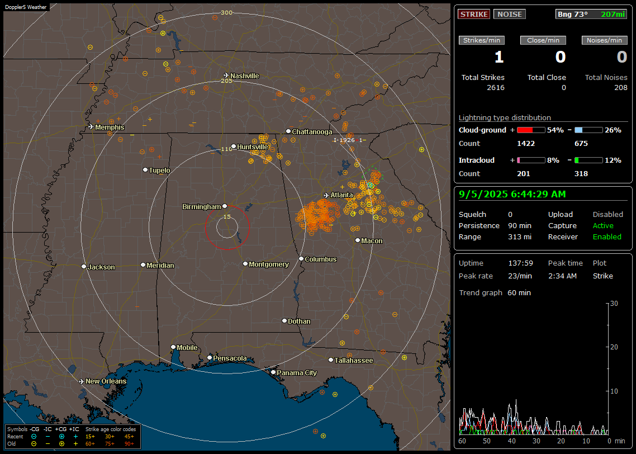Click the 205 range ring label

point(226,81)
